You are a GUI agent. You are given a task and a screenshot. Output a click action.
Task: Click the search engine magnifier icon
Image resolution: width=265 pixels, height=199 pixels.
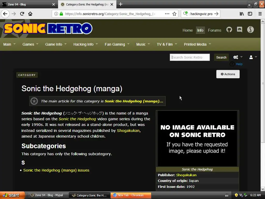click(185, 13)
